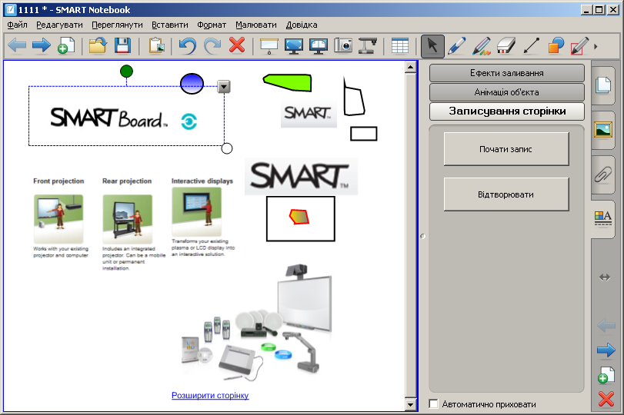
Task: Open the screen capture camera tool
Action: (x=343, y=45)
